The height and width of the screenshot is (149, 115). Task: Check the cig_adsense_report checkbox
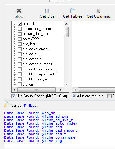(20, 64)
